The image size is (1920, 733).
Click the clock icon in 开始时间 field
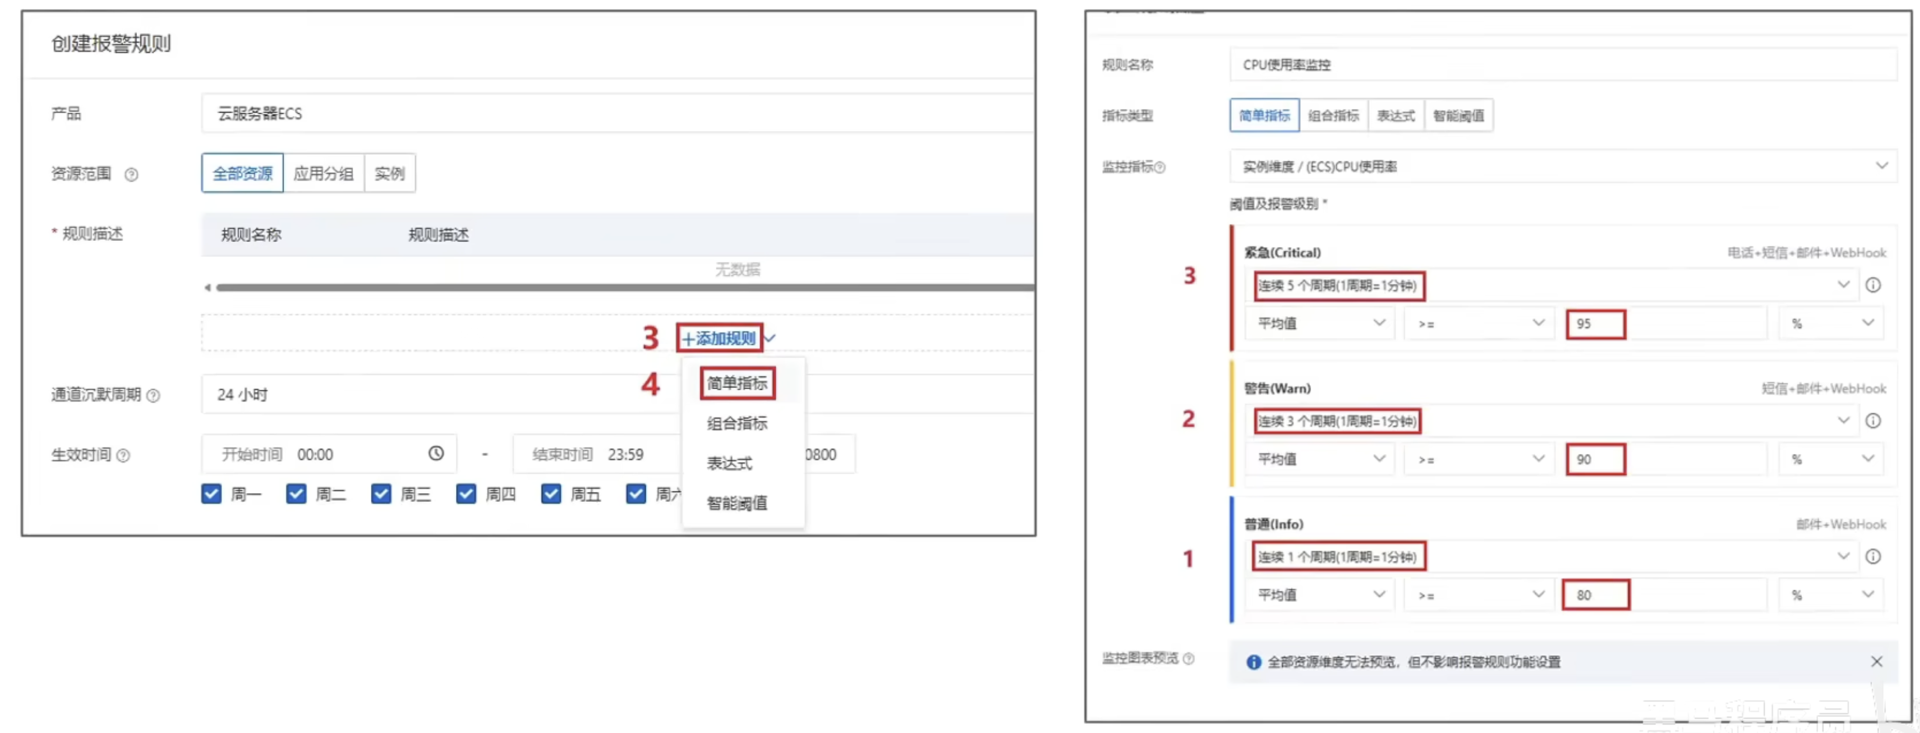436,454
